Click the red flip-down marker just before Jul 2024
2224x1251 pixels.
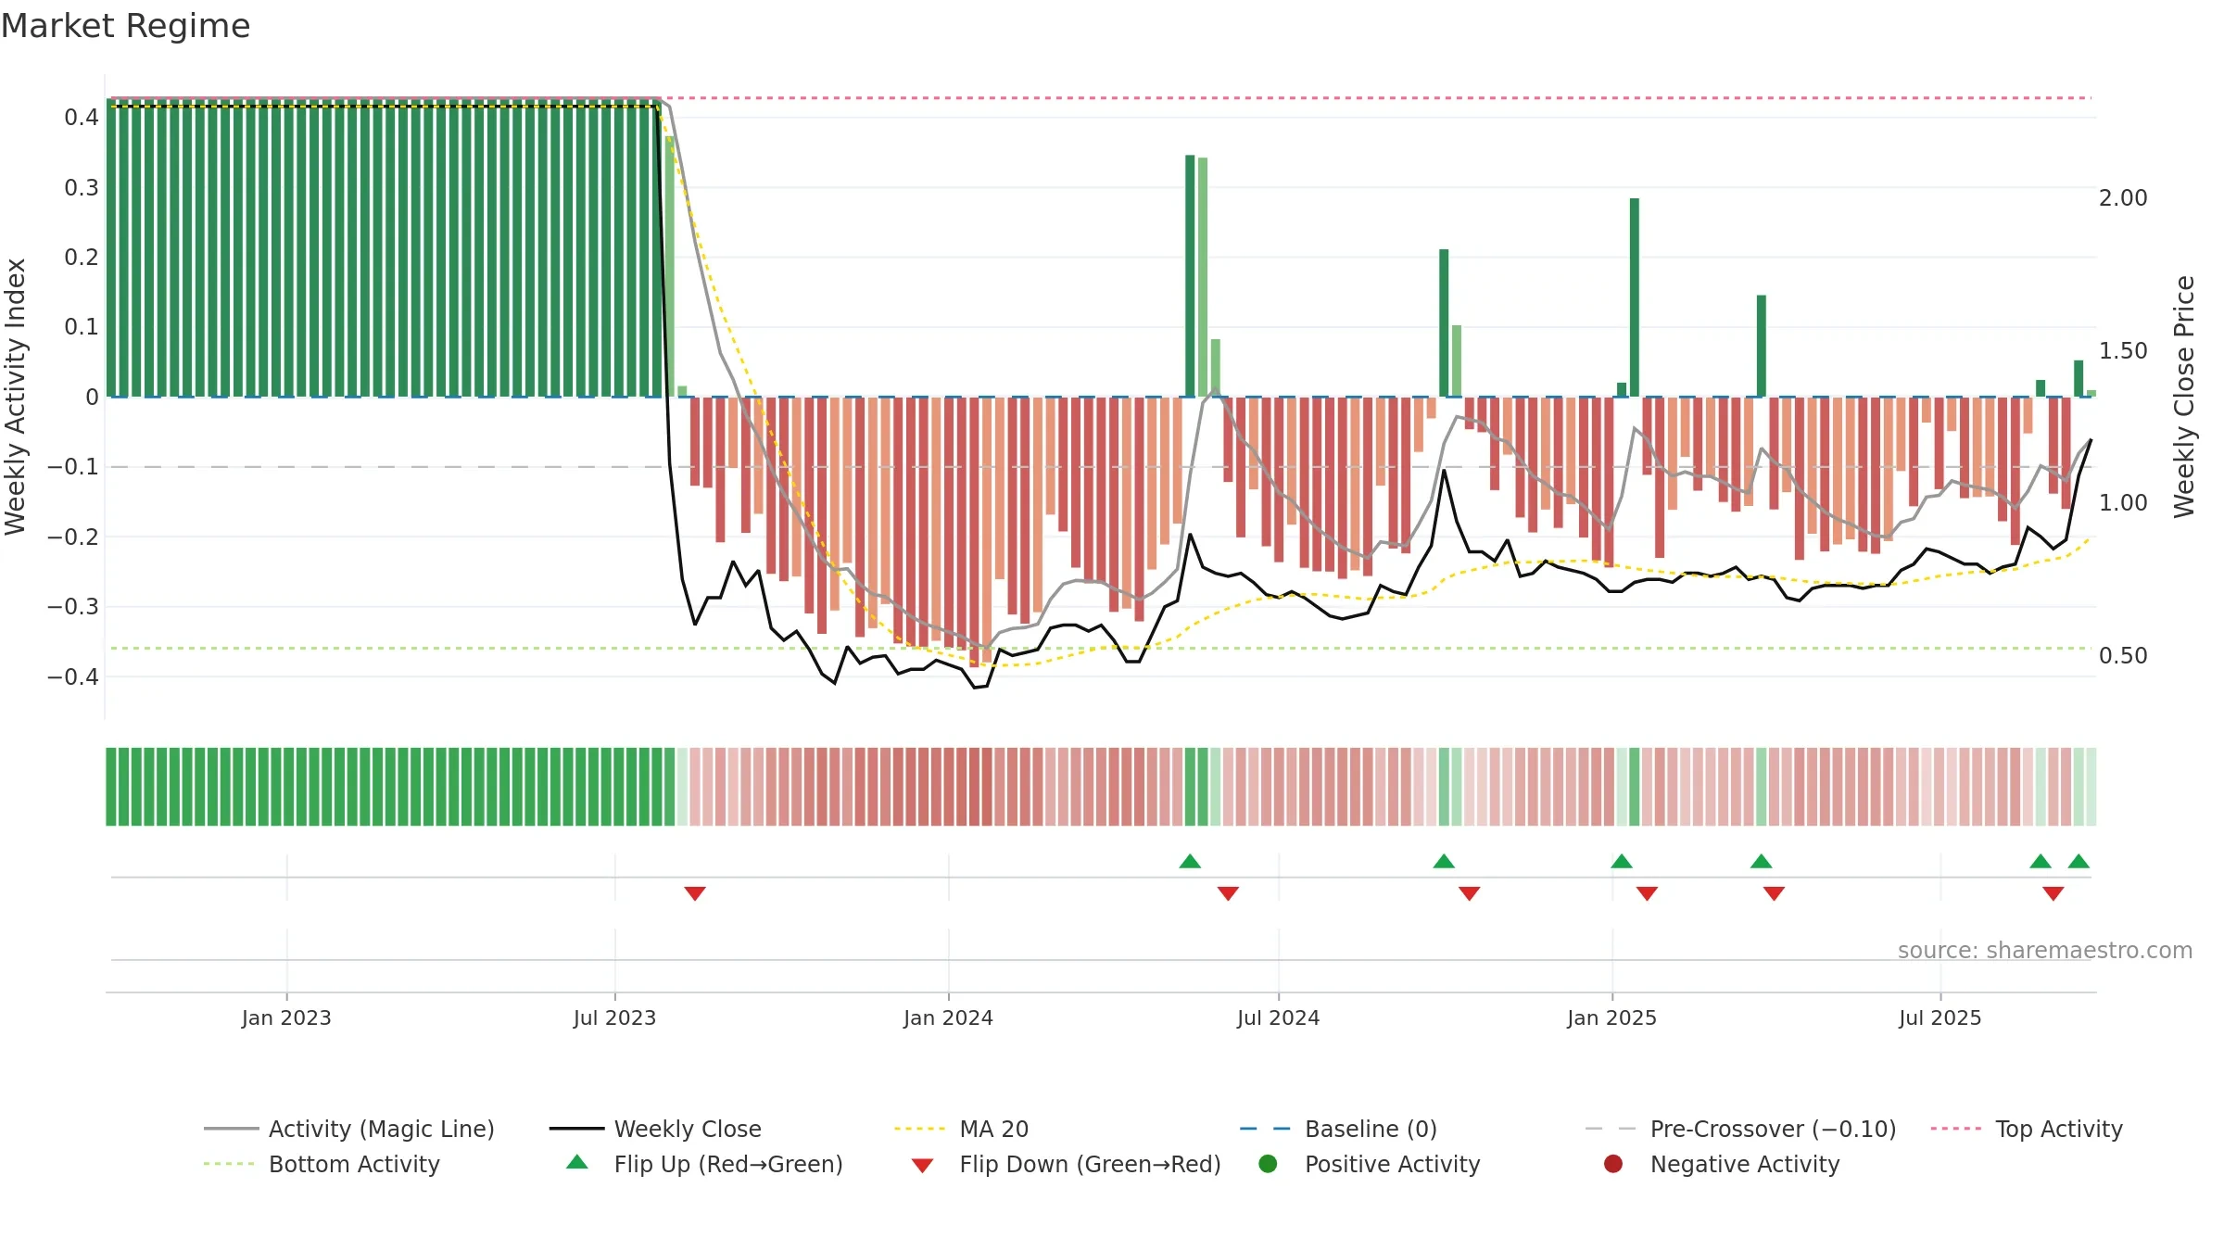point(1228,893)
